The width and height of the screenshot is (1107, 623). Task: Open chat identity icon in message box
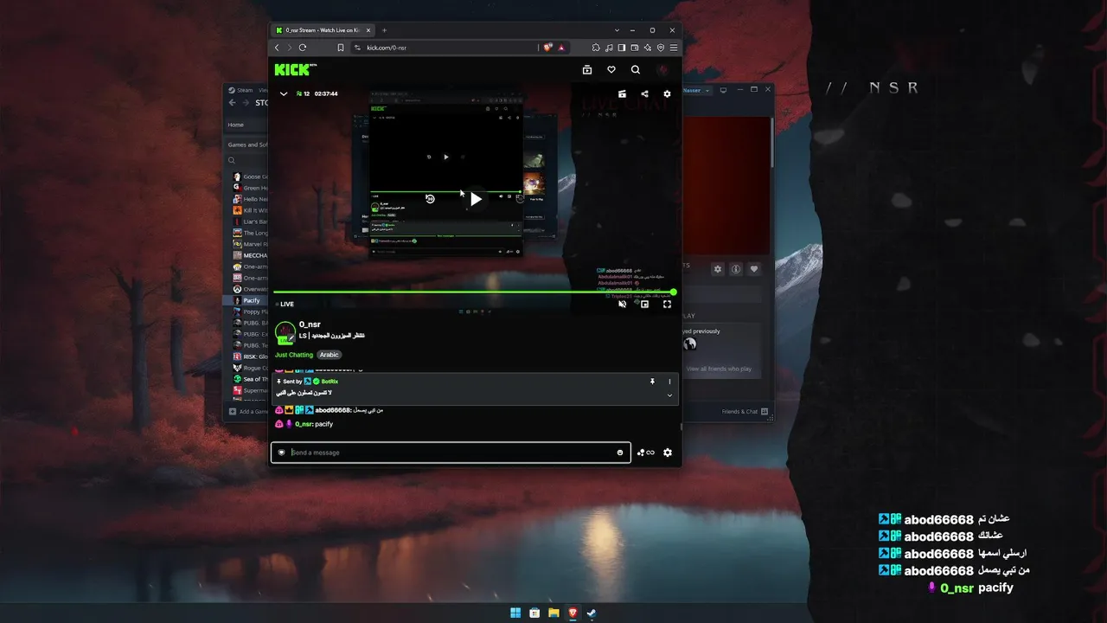[281, 453]
